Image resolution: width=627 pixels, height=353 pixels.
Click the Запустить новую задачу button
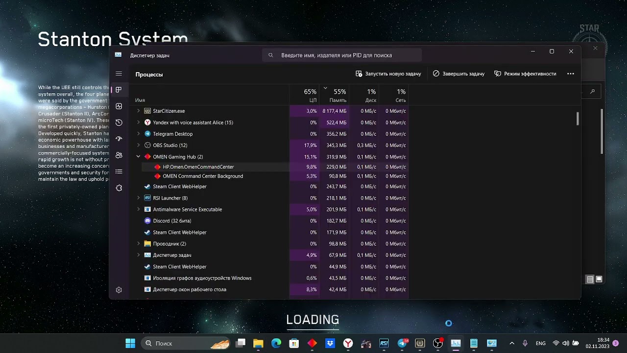pos(388,74)
